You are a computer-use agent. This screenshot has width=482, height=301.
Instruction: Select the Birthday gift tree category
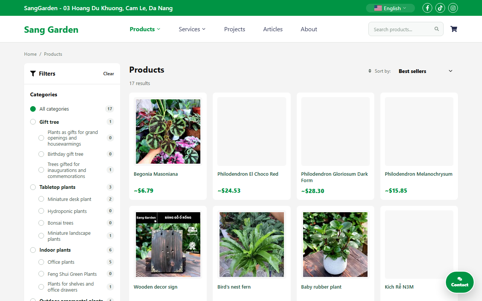[41, 154]
